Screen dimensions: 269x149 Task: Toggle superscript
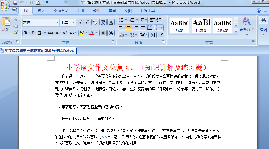pos(65,33)
